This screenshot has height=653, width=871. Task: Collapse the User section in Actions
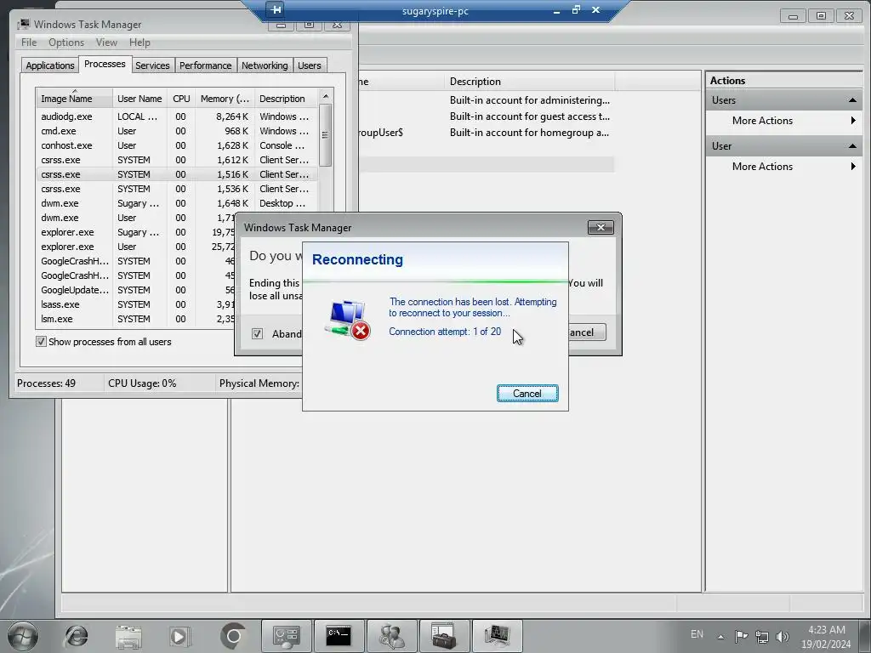(x=852, y=146)
